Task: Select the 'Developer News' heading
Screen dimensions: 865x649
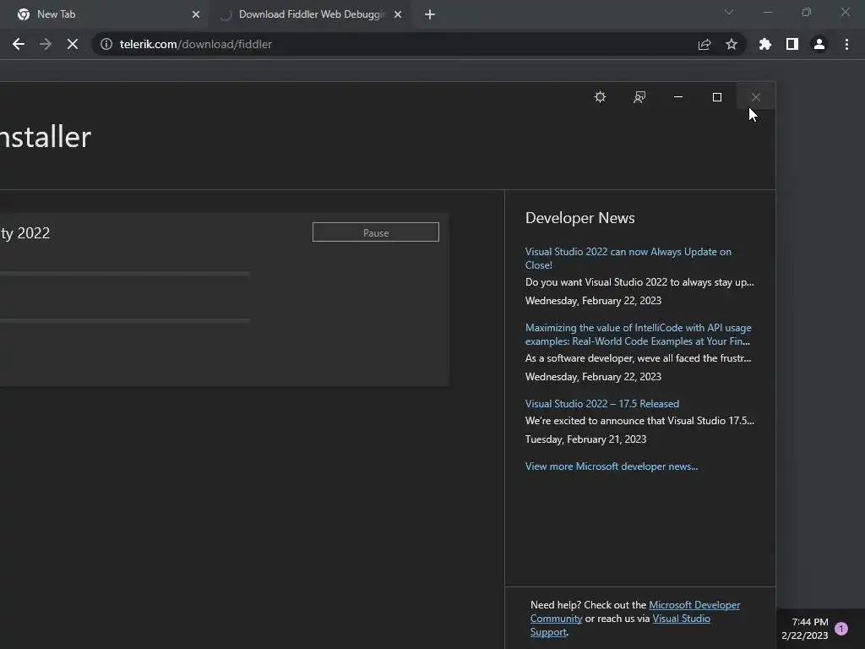Action: tap(579, 218)
